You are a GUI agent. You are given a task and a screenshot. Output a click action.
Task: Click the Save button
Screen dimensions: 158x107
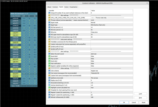click(140, 98)
